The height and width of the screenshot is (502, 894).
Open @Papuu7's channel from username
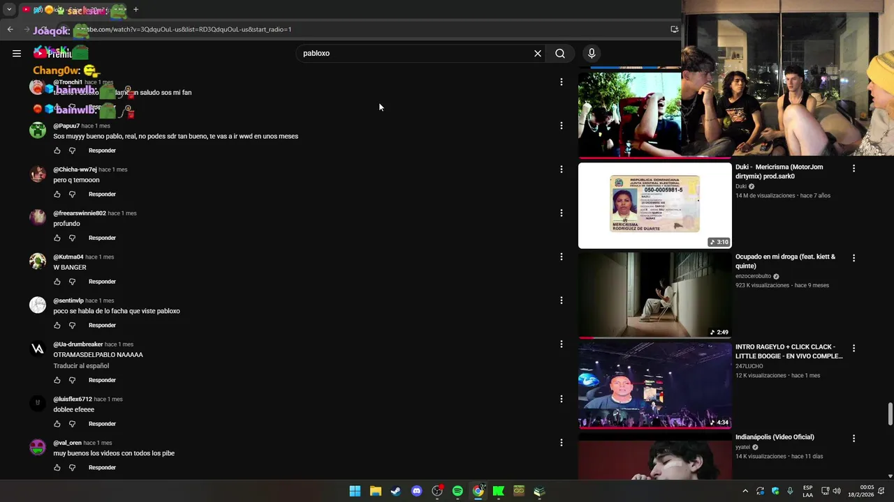pyautogui.click(x=66, y=126)
